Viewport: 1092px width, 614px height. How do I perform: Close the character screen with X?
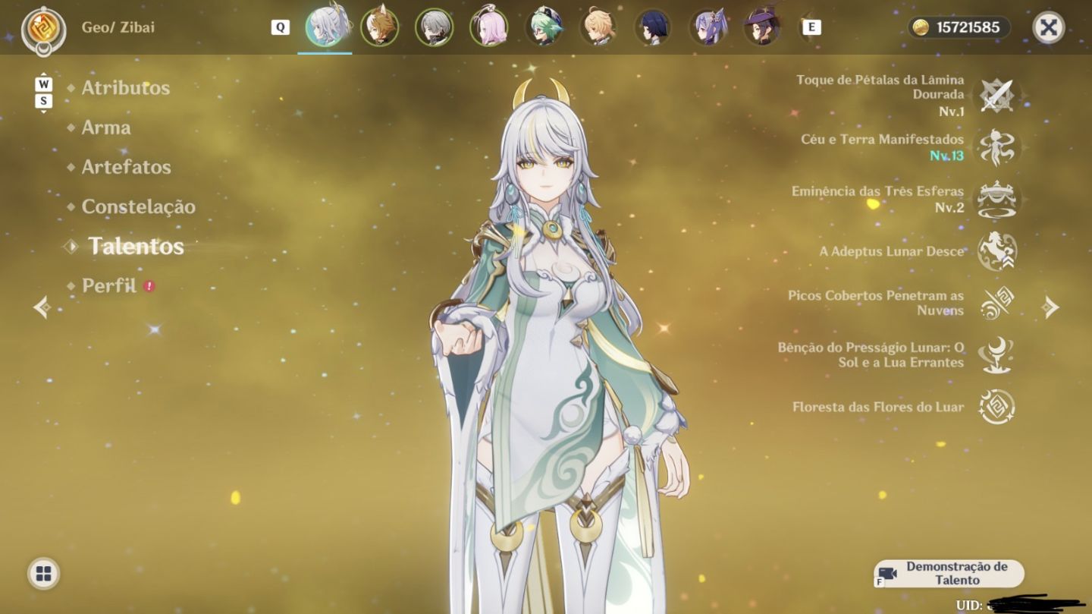point(1049,28)
